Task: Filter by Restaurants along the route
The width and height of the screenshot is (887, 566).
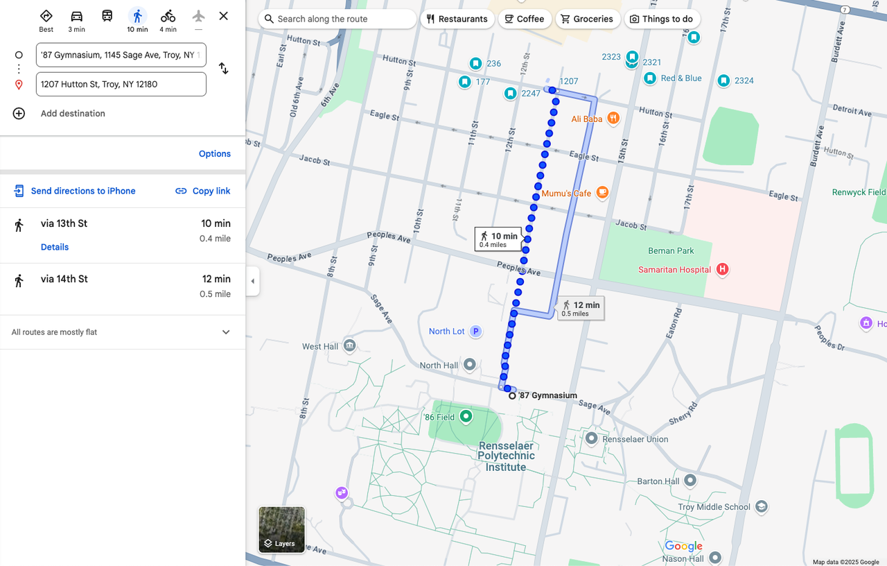Action: click(457, 19)
